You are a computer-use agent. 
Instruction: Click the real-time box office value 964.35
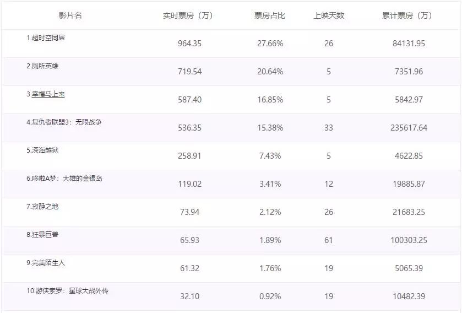190,44
